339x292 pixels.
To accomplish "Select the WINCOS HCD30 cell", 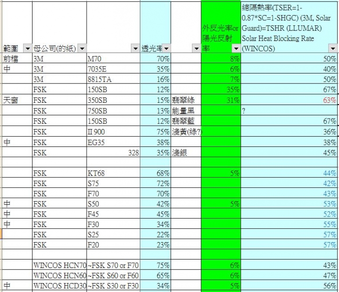I will coord(59,285).
